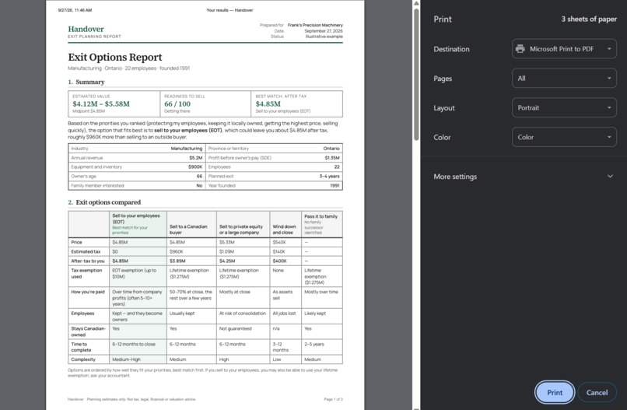This screenshot has height=410, width=627.
Task: Click the preview scrollbar thumb
Action: pyautogui.click(x=416, y=74)
